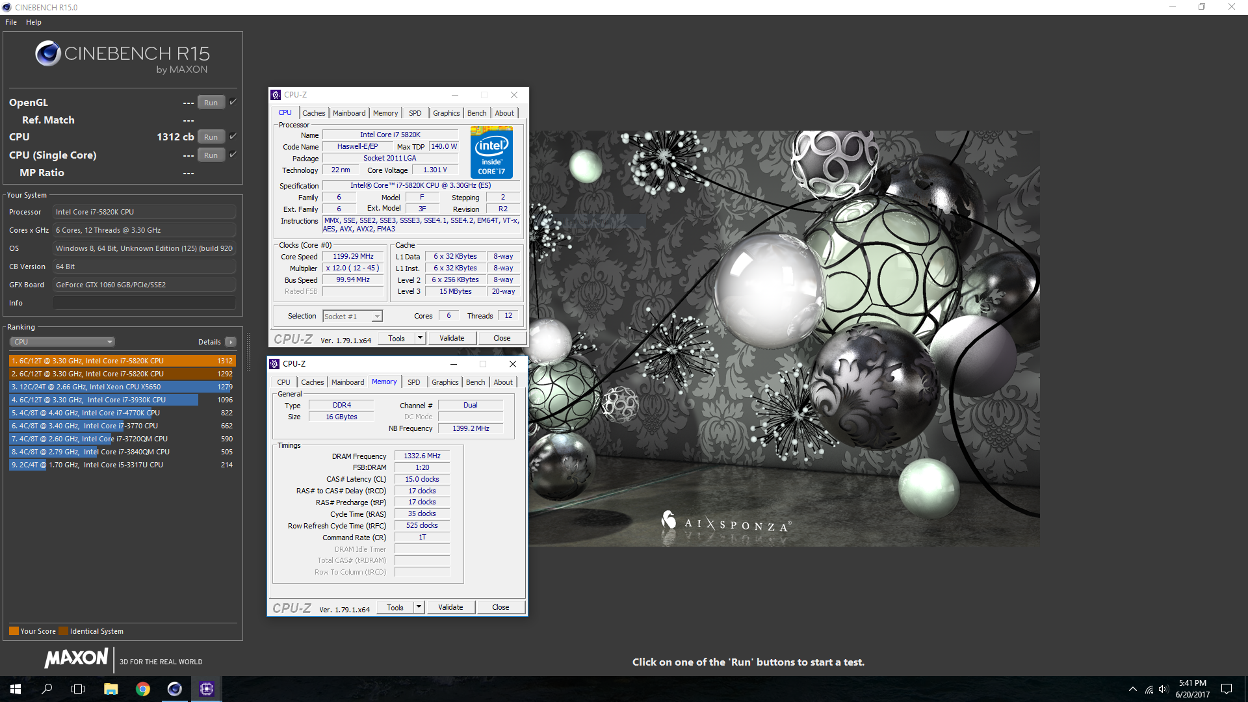Screen dimensions: 1248x702
Task: Click Validate in lower CPU-Z window
Action: point(450,607)
